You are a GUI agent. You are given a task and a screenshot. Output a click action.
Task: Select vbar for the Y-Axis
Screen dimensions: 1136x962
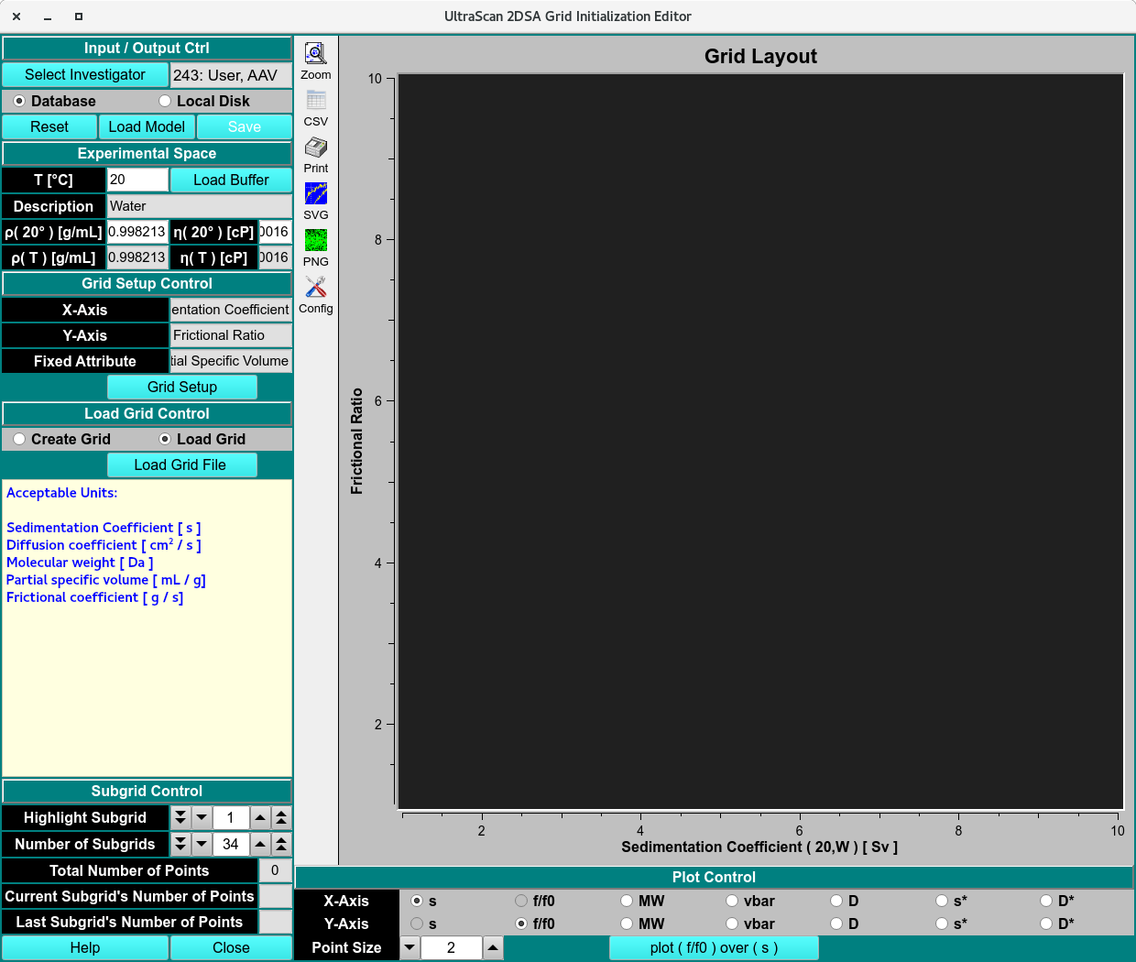click(732, 924)
